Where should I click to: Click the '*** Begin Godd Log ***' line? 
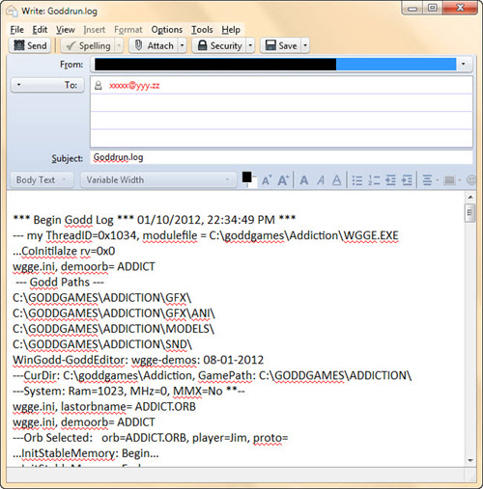tap(155, 220)
